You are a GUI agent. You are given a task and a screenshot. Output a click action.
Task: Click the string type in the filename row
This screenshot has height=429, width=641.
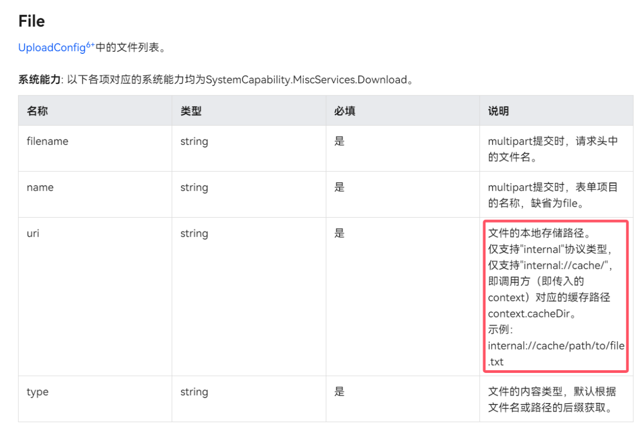point(194,142)
